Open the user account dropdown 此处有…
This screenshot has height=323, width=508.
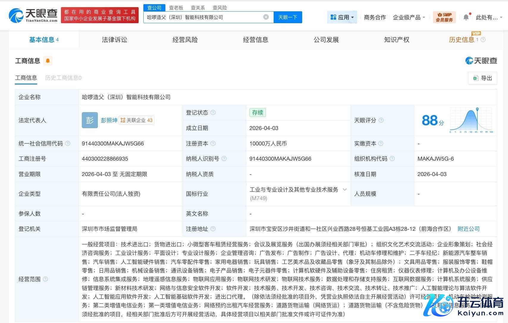pyautogui.click(x=489, y=17)
